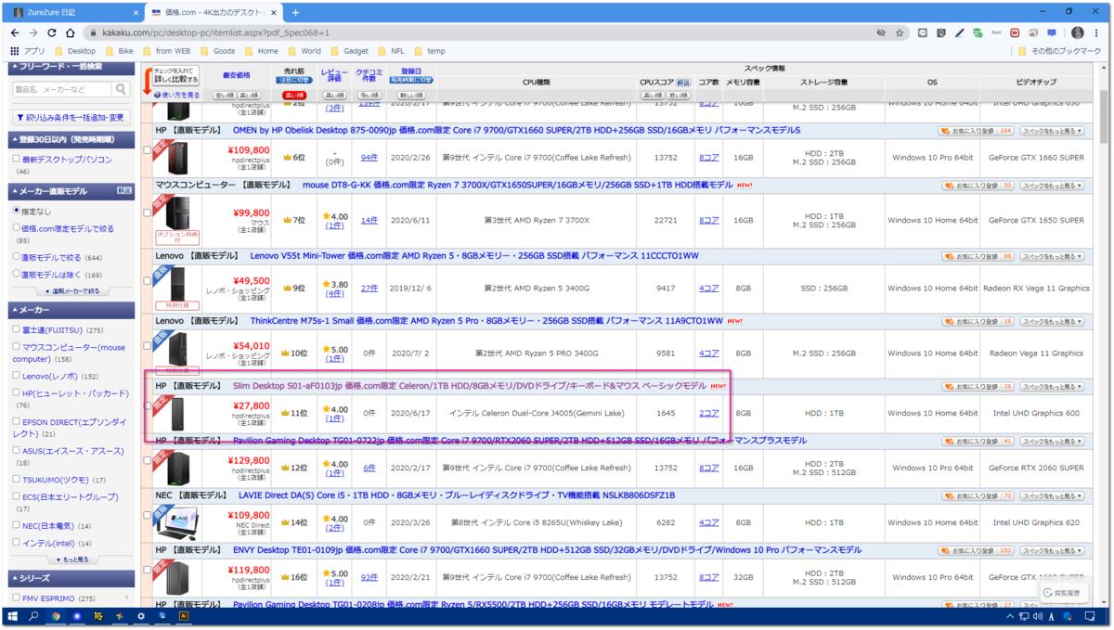This screenshot has height=630, width=1114.
Task: Open the Chrome three-dot menu
Action: (1096, 32)
